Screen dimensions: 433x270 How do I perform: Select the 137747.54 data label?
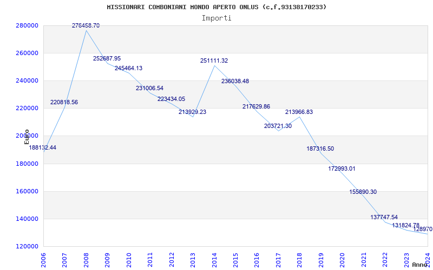[384, 217]
